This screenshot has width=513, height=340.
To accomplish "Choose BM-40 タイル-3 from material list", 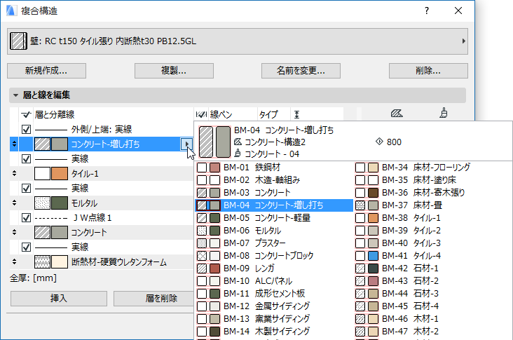I will coord(433,243).
